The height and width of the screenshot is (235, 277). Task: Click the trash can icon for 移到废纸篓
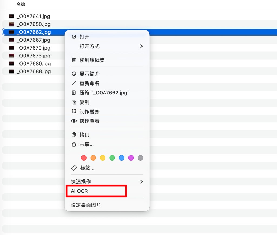point(74,60)
